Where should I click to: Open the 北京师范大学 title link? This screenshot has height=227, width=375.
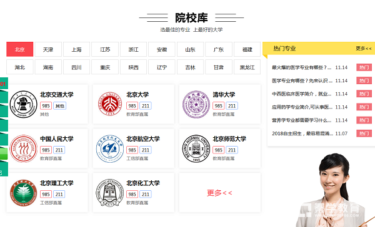tap(229, 138)
